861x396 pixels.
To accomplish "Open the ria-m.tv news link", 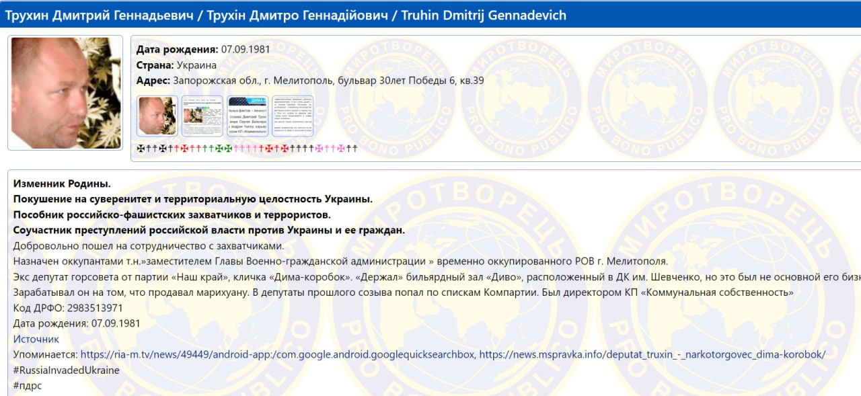I will (x=278, y=354).
